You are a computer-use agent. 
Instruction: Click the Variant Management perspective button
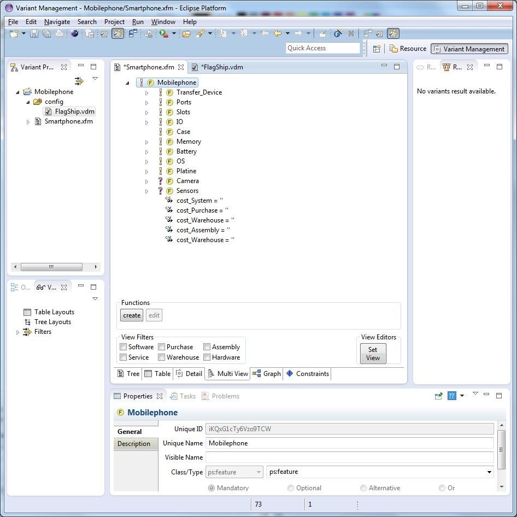[469, 49]
